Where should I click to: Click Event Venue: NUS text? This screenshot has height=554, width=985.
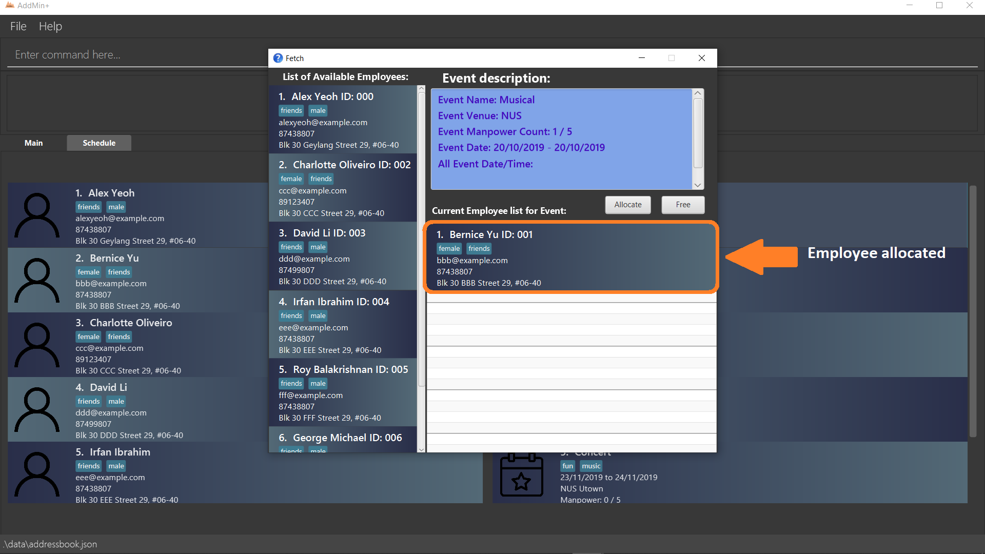(480, 116)
